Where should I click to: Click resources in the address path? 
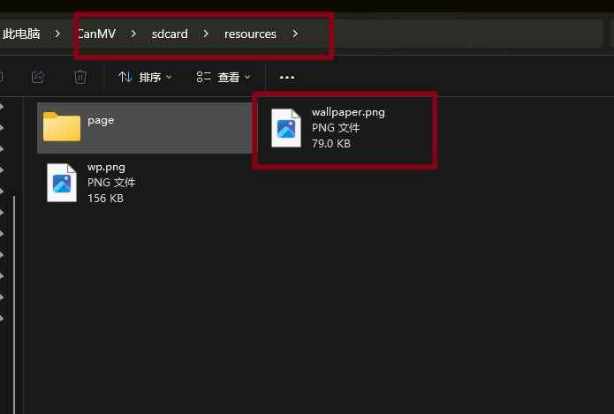[x=250, y=34]
